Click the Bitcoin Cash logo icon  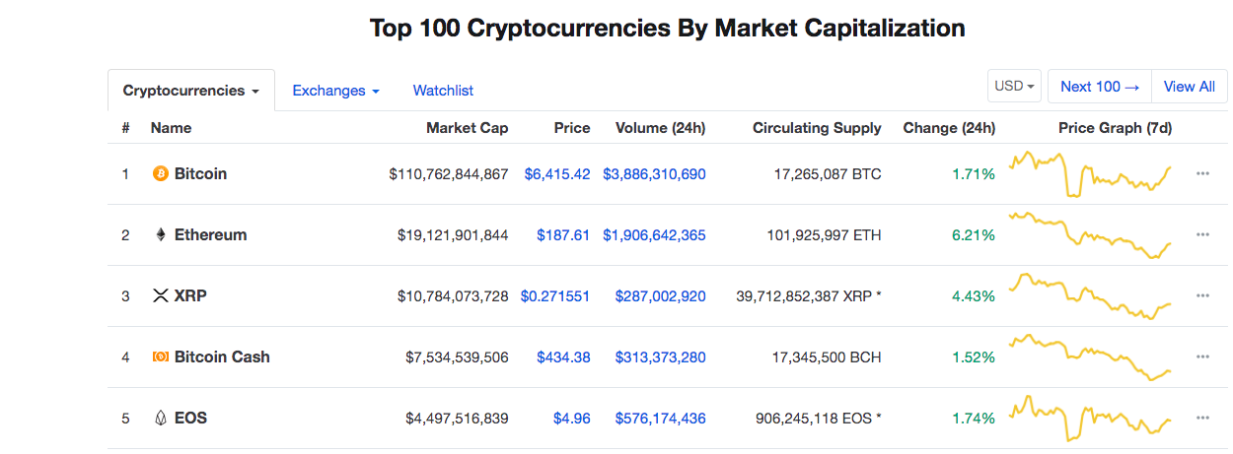pyautogui.click(x=161, y=357)
